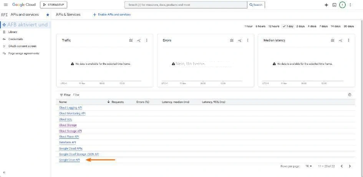The height and width of the screenshot is (177, 363).
Task: Select the 14 days time range
Action: pos(335,26)
